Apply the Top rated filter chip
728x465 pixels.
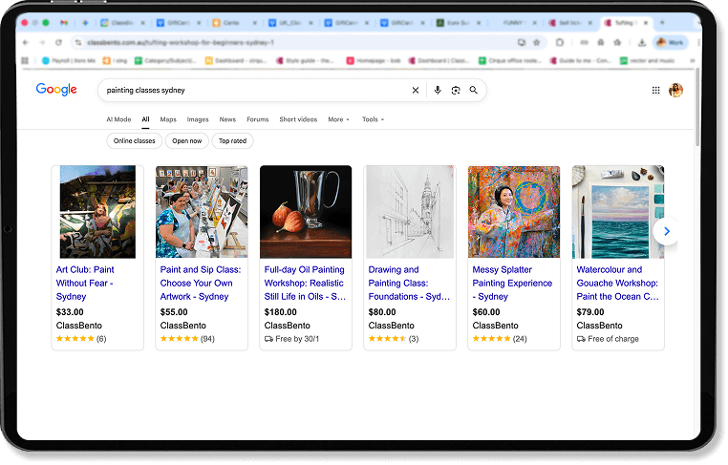click(x=232, y=140)
